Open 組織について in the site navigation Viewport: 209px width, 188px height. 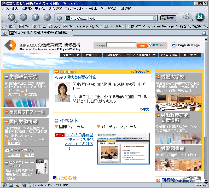point(71,55)
